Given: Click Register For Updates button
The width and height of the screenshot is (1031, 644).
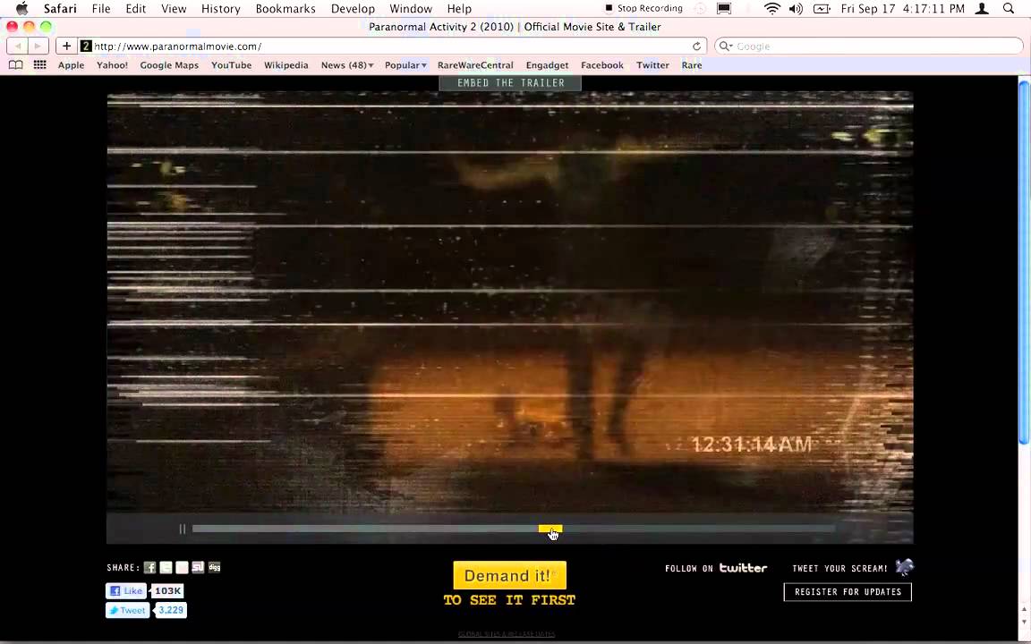Looking at the screenshot, I should (848, 592).
